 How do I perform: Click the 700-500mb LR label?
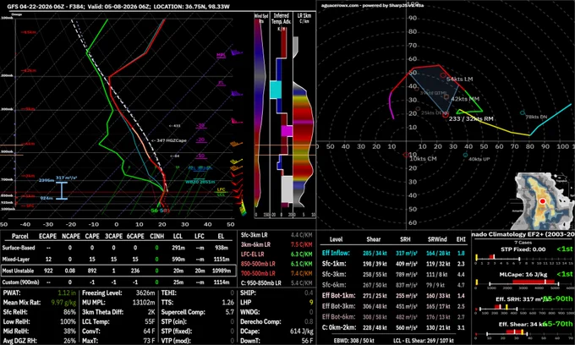[x=259, y=273]
